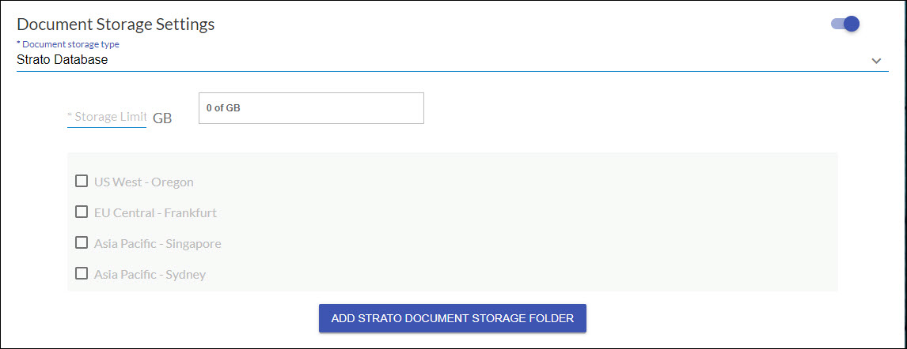Expand the document storage type chevron
The image size is (907, 349).
876,61
